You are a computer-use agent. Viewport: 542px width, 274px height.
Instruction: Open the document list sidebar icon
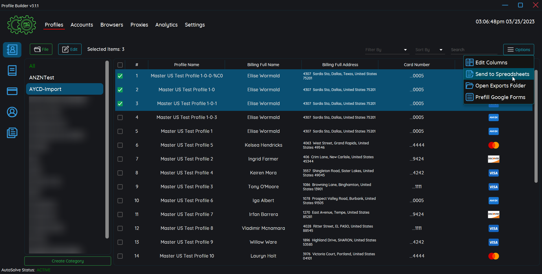[12, 70]
